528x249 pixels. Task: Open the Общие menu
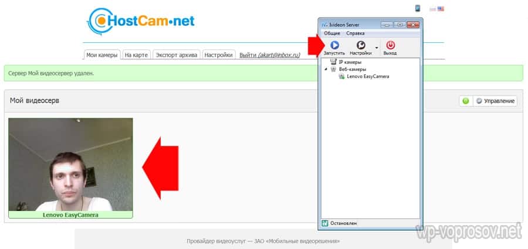[x=332, y=33]
